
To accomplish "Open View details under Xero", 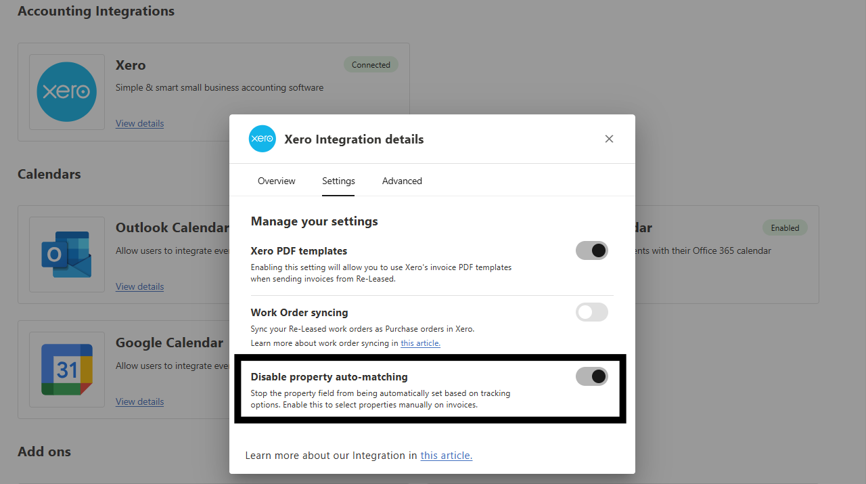I will (x=139, y=123).
